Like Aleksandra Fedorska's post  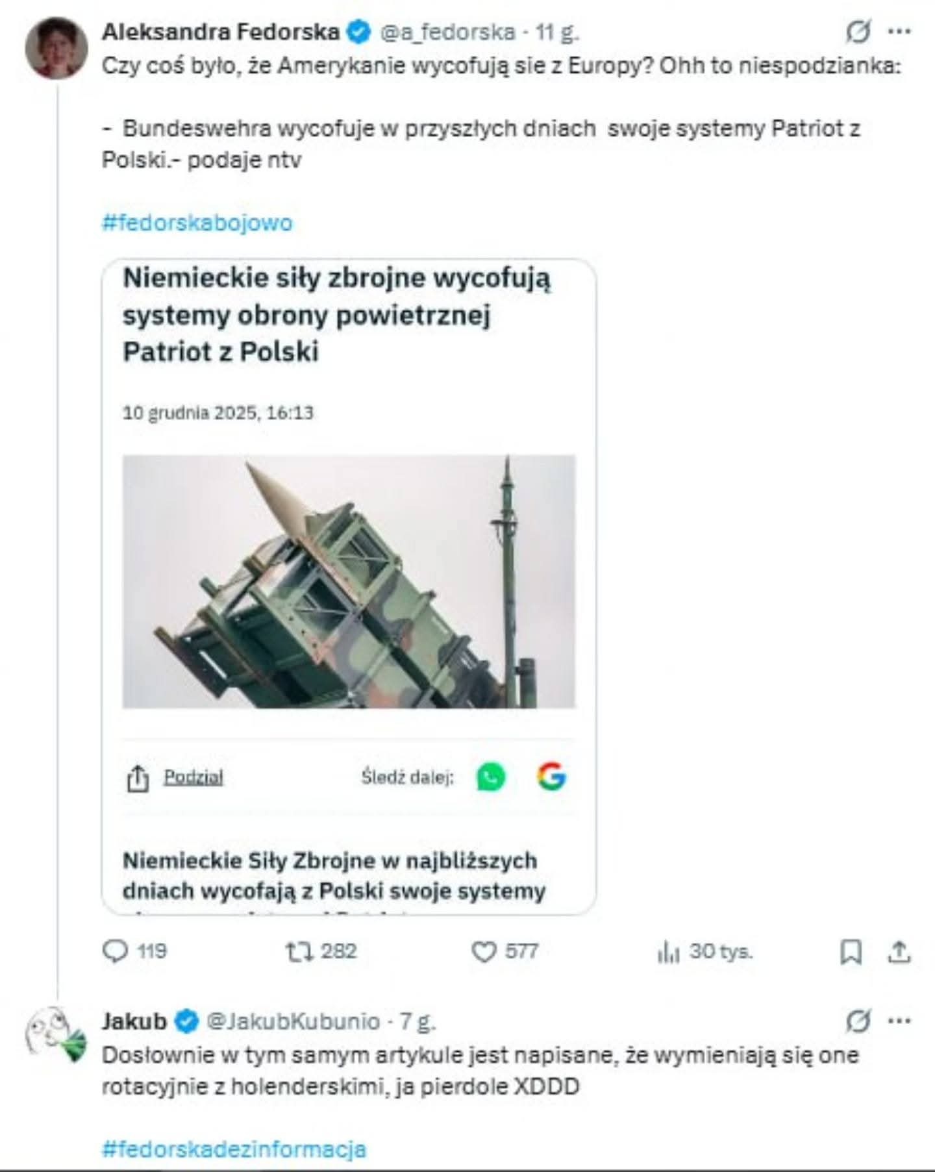pos(484,952)
